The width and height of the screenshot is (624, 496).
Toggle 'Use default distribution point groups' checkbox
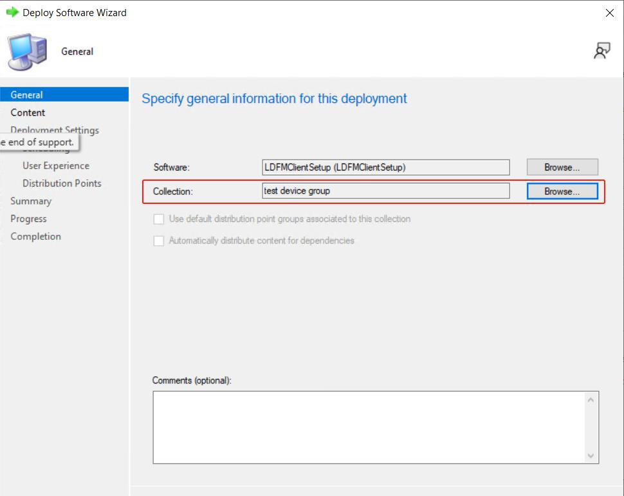click(158, 219)
